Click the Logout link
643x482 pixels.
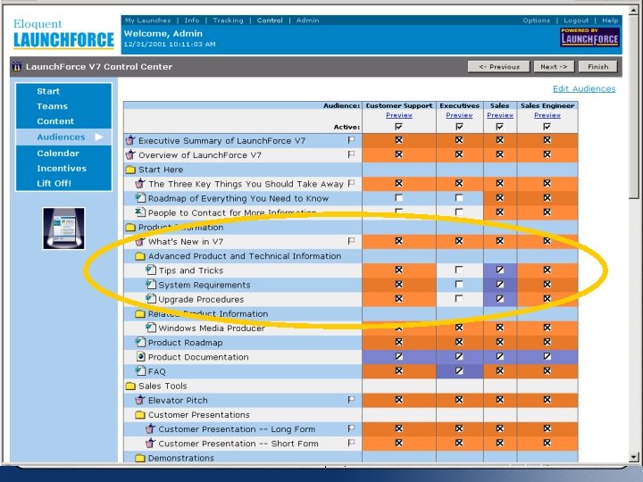[x=576, y=20]
